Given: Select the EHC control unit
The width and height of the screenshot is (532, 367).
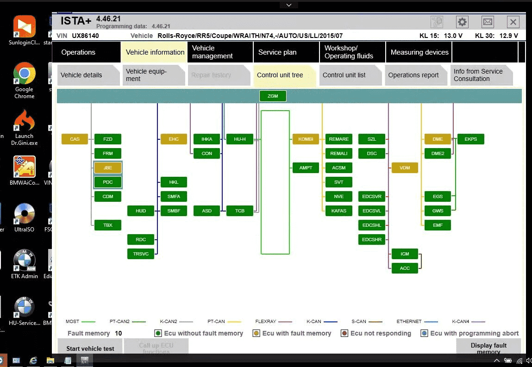Looking at the screenshot, I should click(174, 139).
